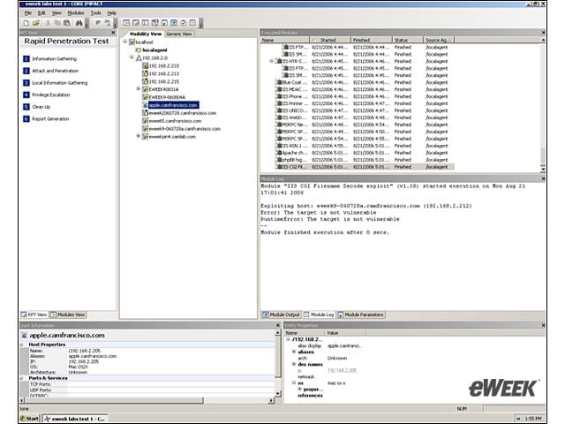
Task: Collapse the 192.168.2.0 network node
Action: tap(132, 57)
